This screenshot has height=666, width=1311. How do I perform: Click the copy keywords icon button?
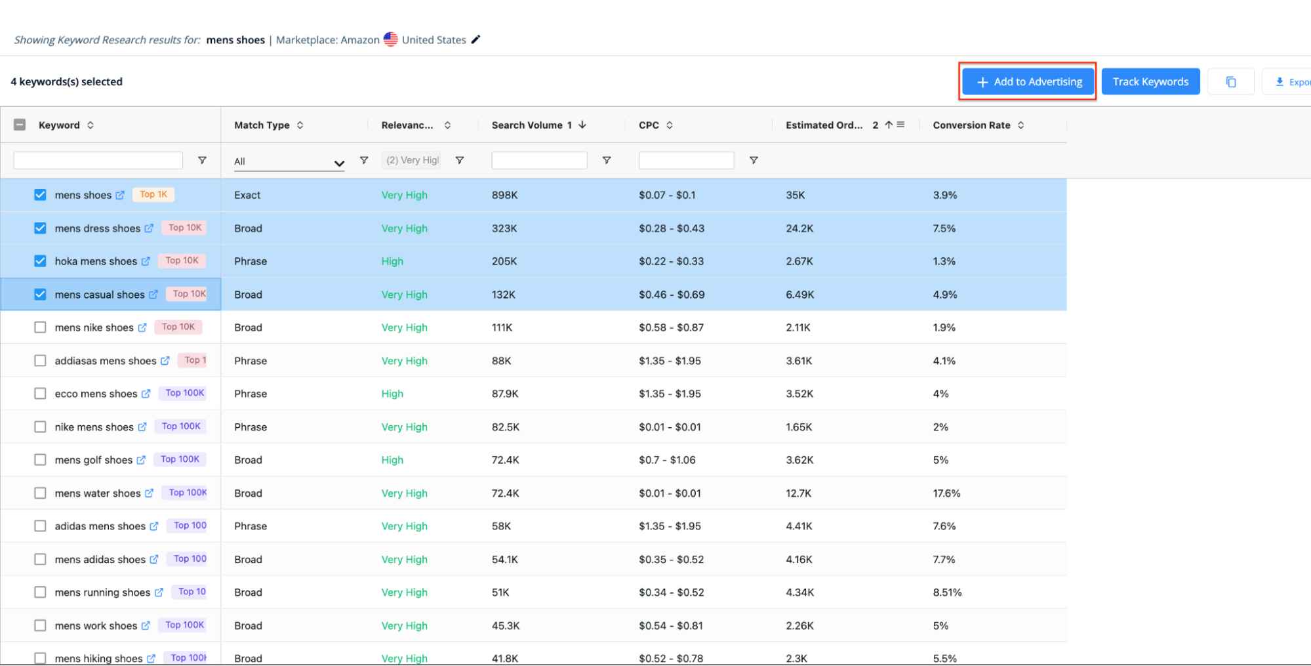[x=1231, y=82]
